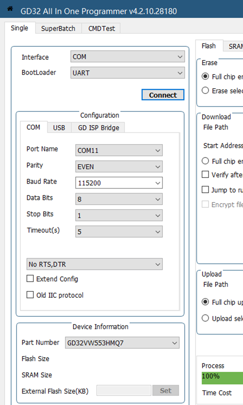The height and width of the screenshot is (405, 243).
Task: Expand the No RTS,DTR dropdown
Action: (94, 264)
